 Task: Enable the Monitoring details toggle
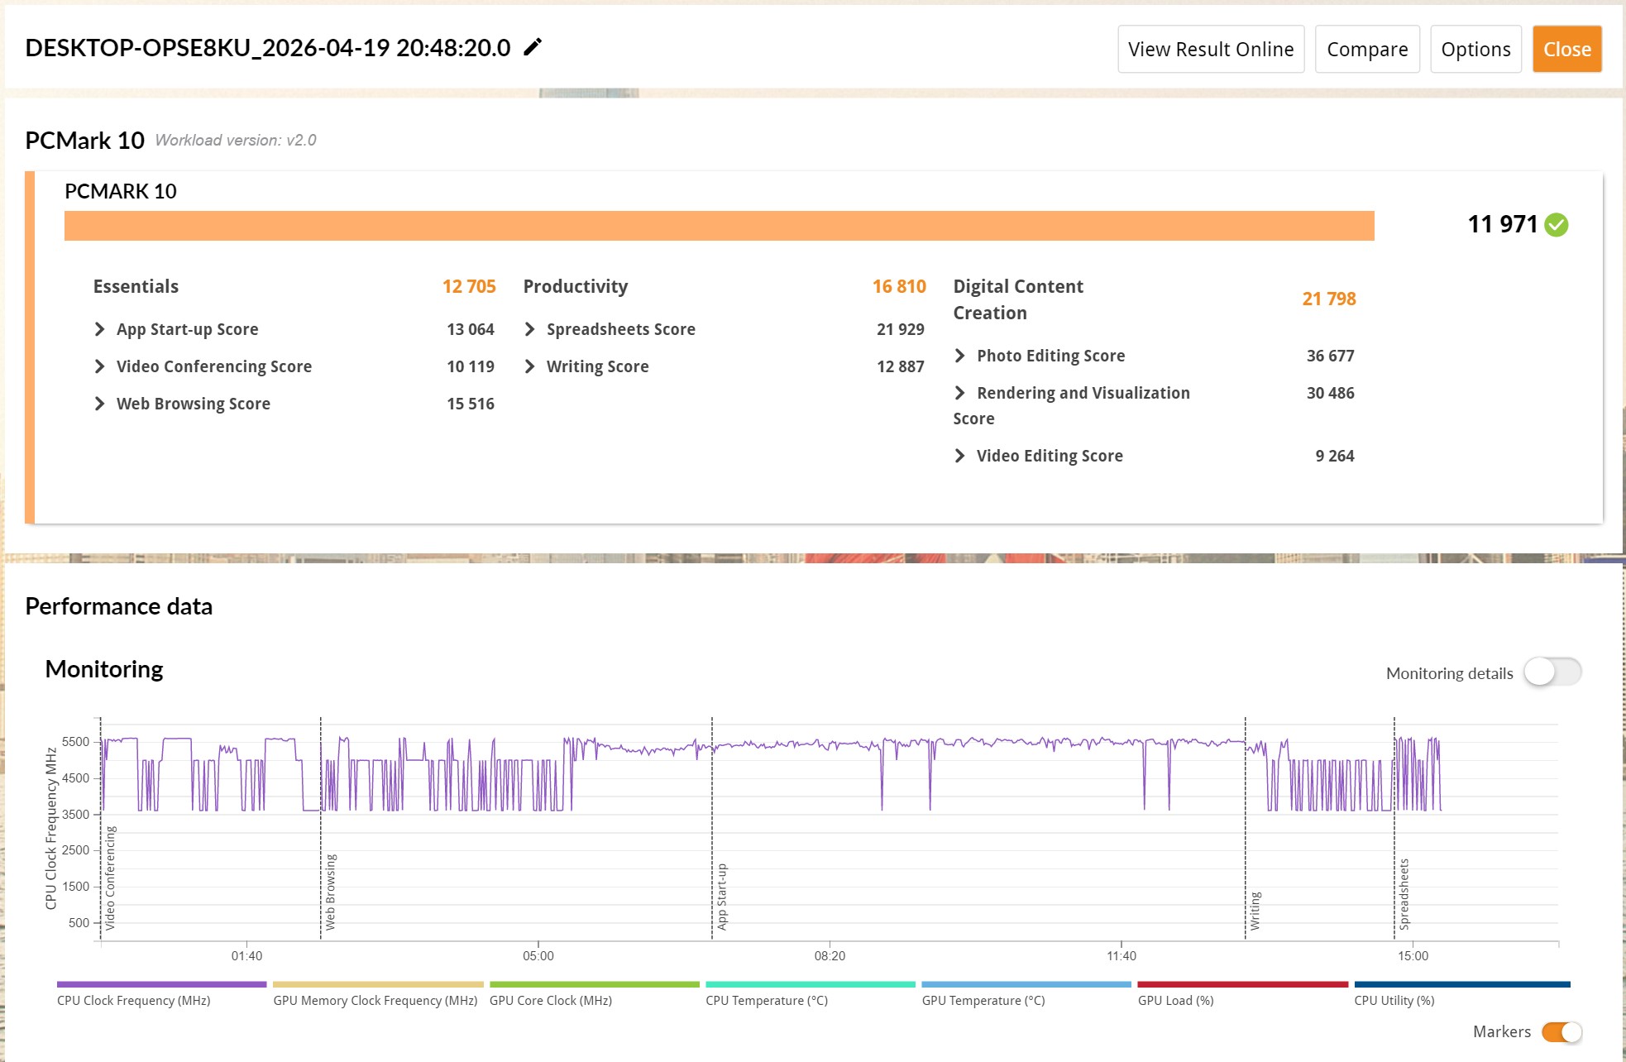(1552, 672)
